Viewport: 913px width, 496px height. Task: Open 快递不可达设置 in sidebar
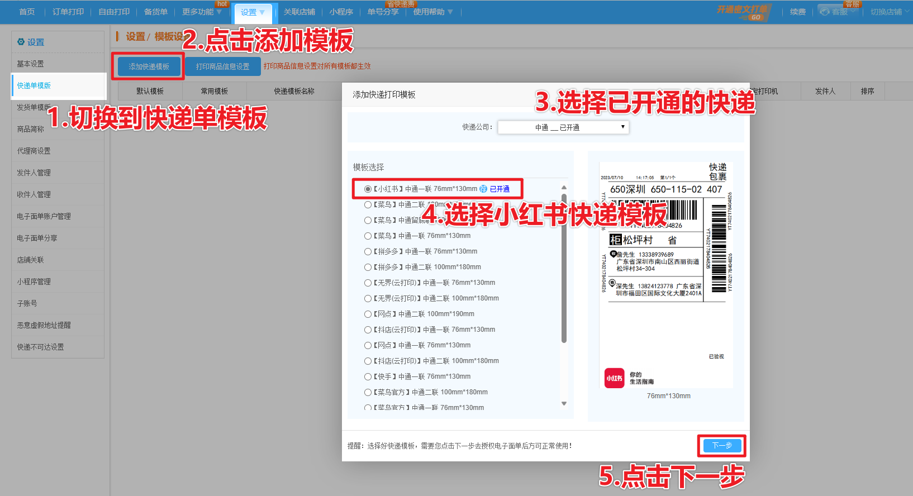pyautogui.click(x=58, y=347)
